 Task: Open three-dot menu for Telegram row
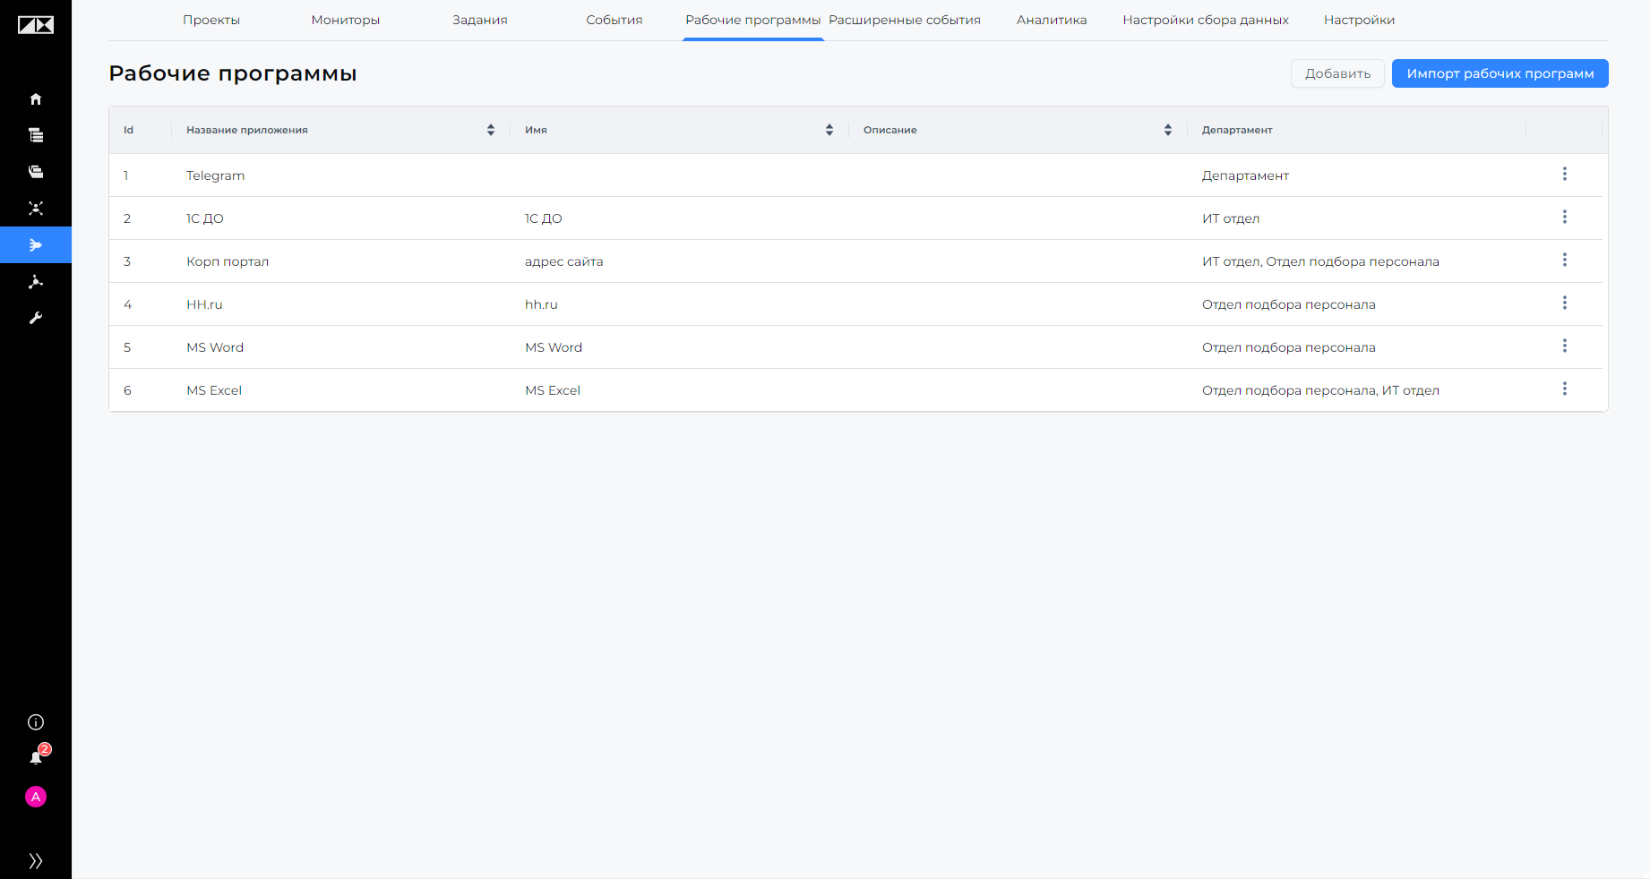pyautogui.click(x=1565, y=174)
